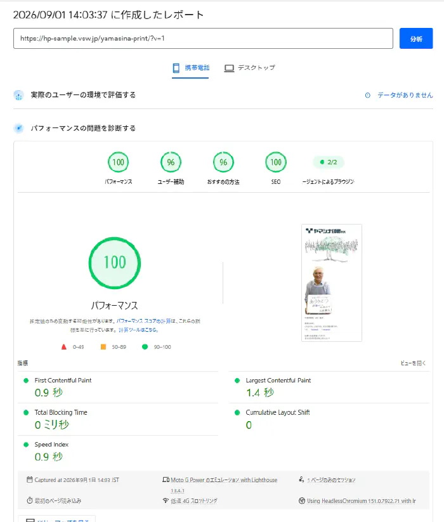Click 1 ページのみのセッション text
Screen dimensions: 444x522
coord(331,480)
